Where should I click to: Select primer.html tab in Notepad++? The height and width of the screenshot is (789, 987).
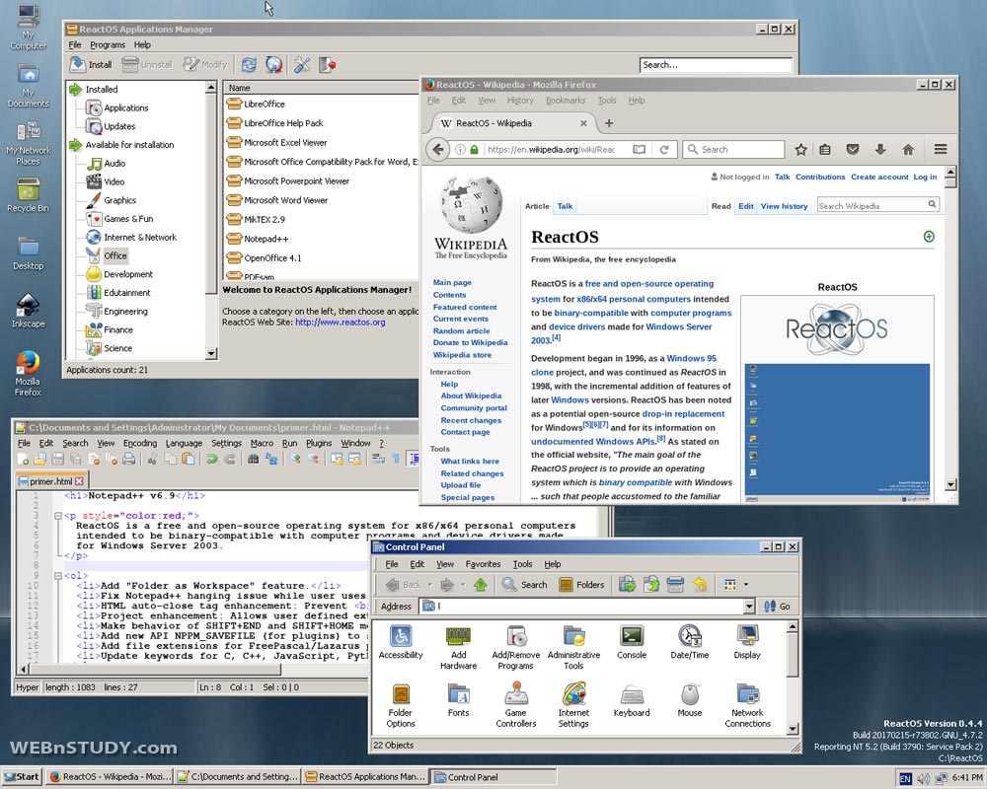click(50, 481)
